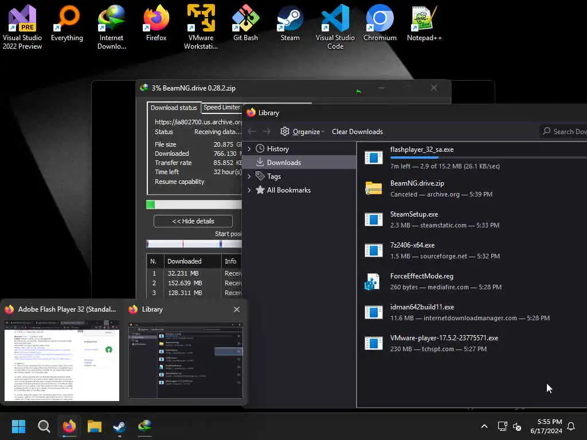
Task: Select ForceEffectMode.reg download entry
Action: tap(472, 281)
